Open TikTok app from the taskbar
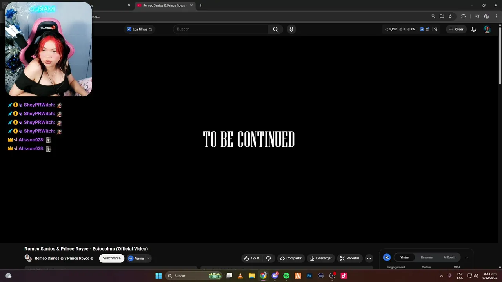Screen dimensions: 502x282 coord(344,276)
